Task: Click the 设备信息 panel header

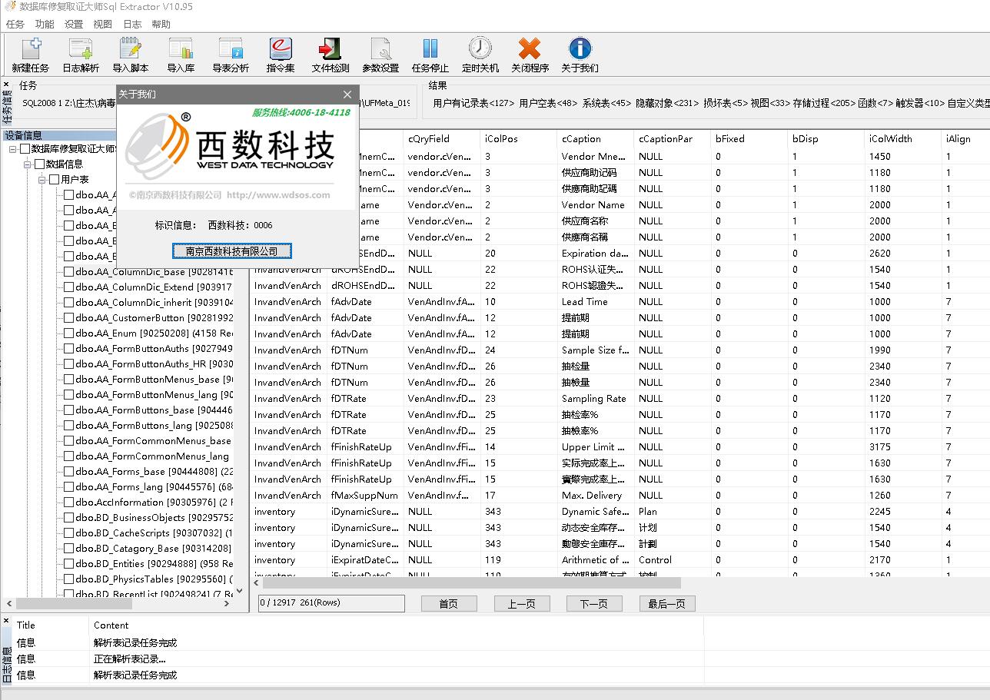Action: coord(125,135)
